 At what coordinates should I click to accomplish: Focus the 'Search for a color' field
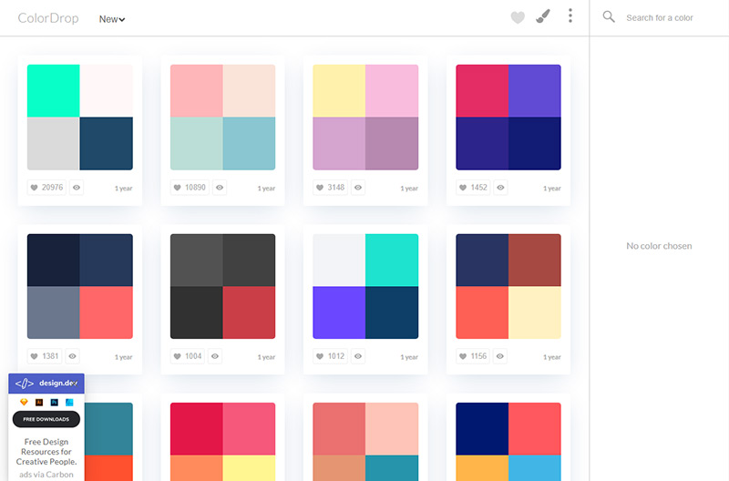click(x=659, y=17)
